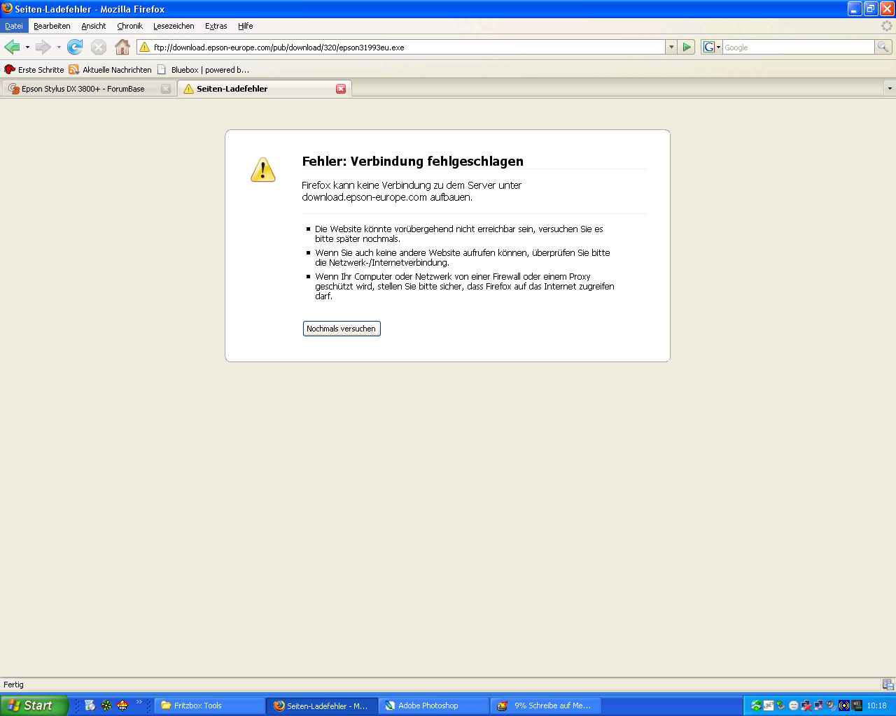Open the Bluebox powered bookmark
This screenshot has height=716, width=896.
(x=203, y=70)
